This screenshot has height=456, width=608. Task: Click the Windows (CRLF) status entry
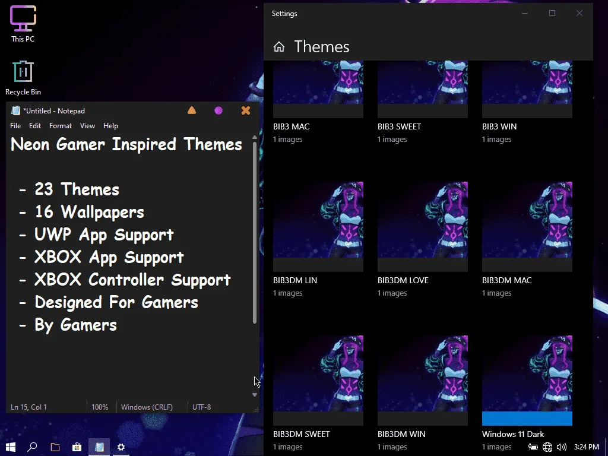tap(147, 407)
